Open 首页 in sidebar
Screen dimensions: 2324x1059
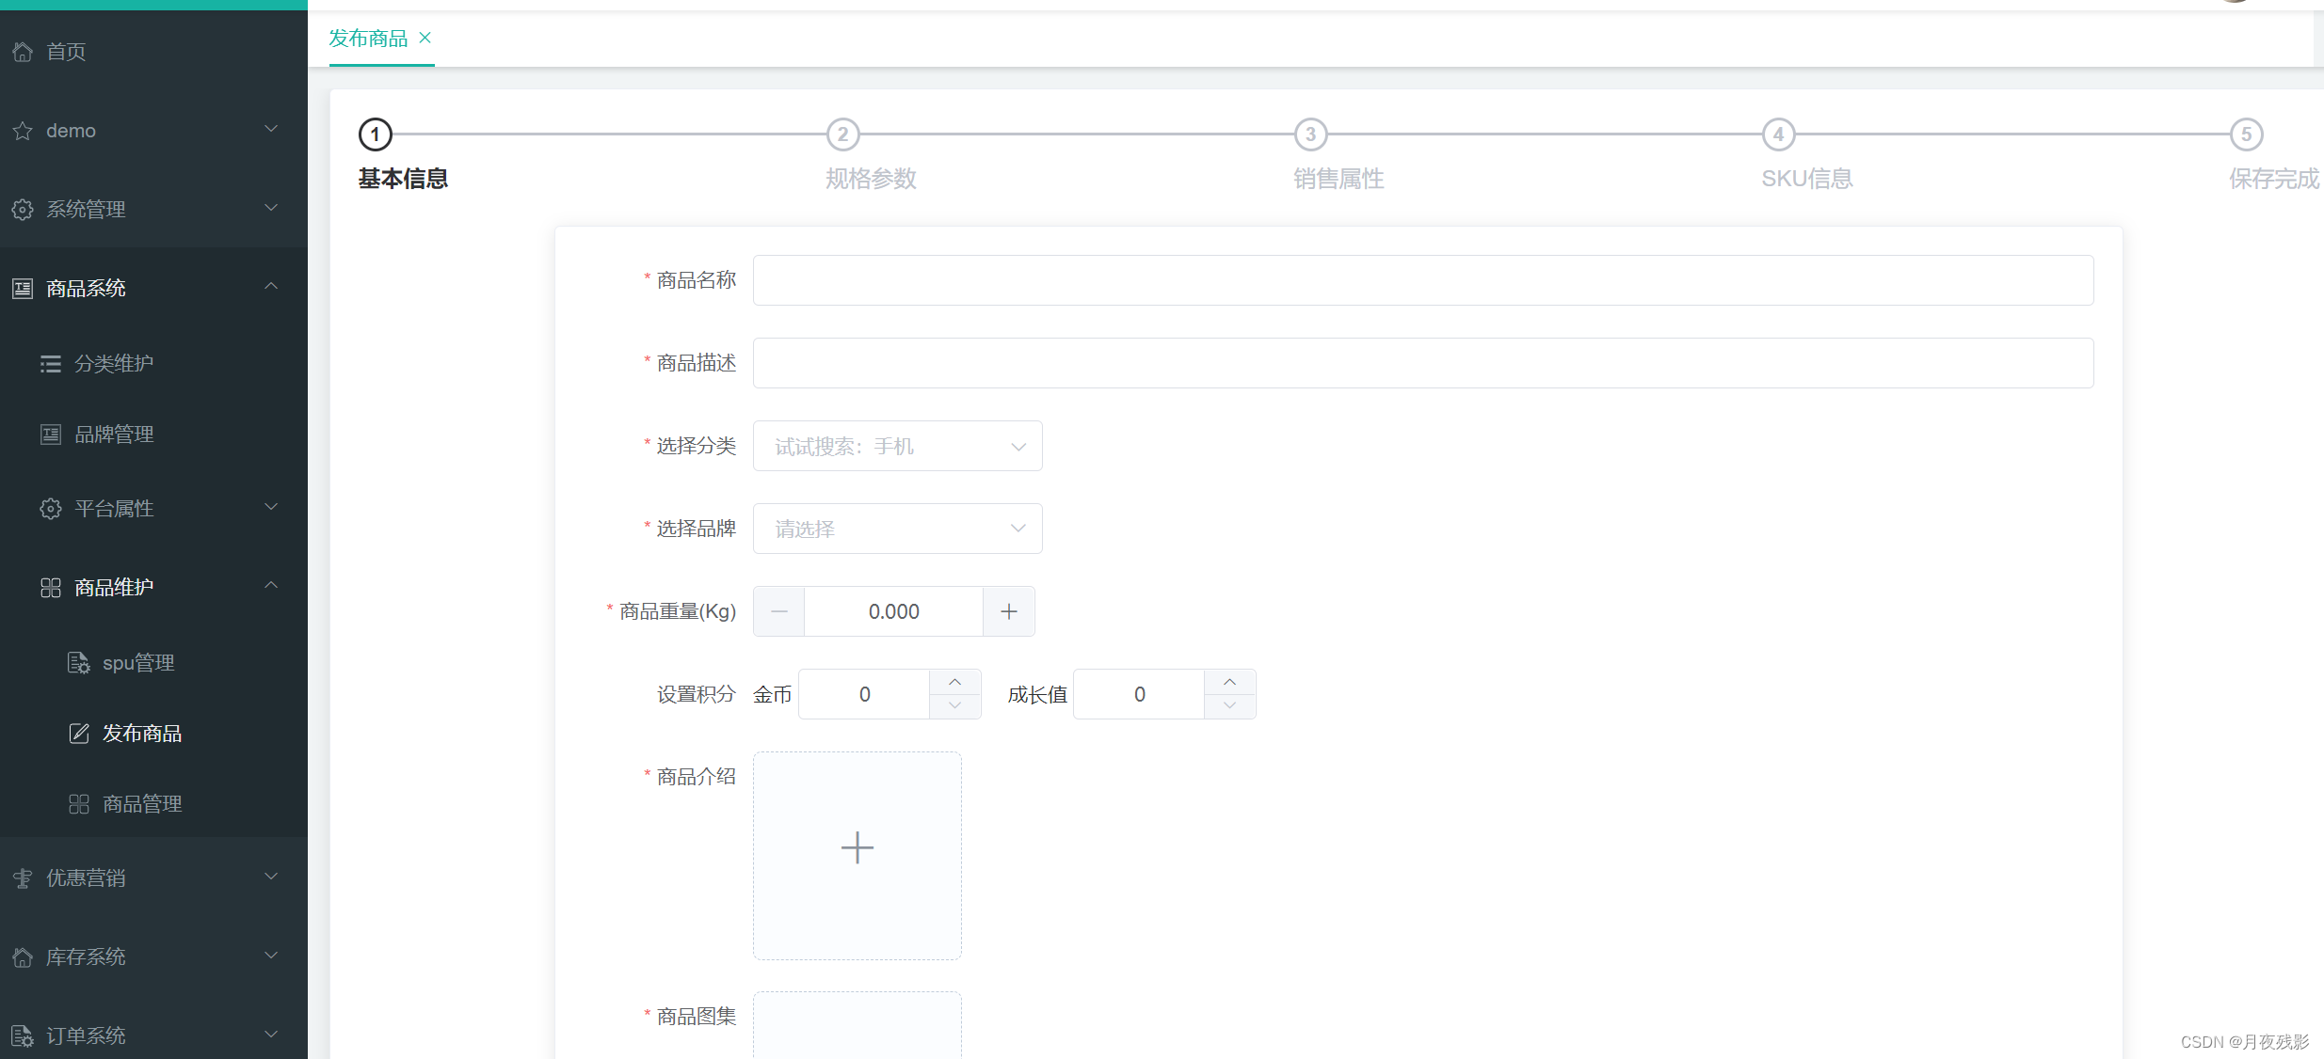pos(153,52)
